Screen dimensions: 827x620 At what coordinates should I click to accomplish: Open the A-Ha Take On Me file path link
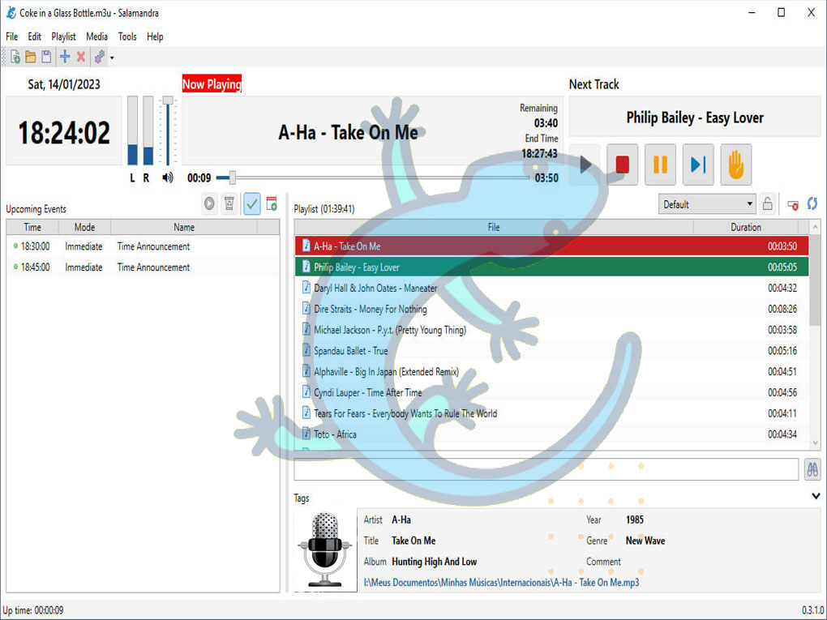[501, 582]
